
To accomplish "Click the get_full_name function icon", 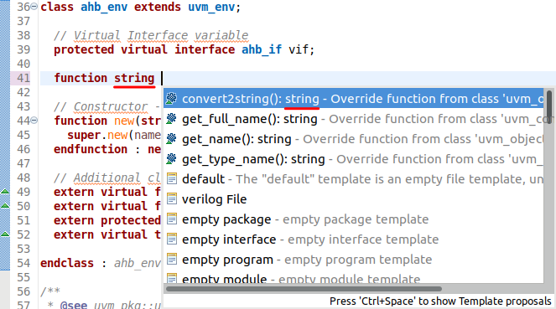I will click(172, 119).
